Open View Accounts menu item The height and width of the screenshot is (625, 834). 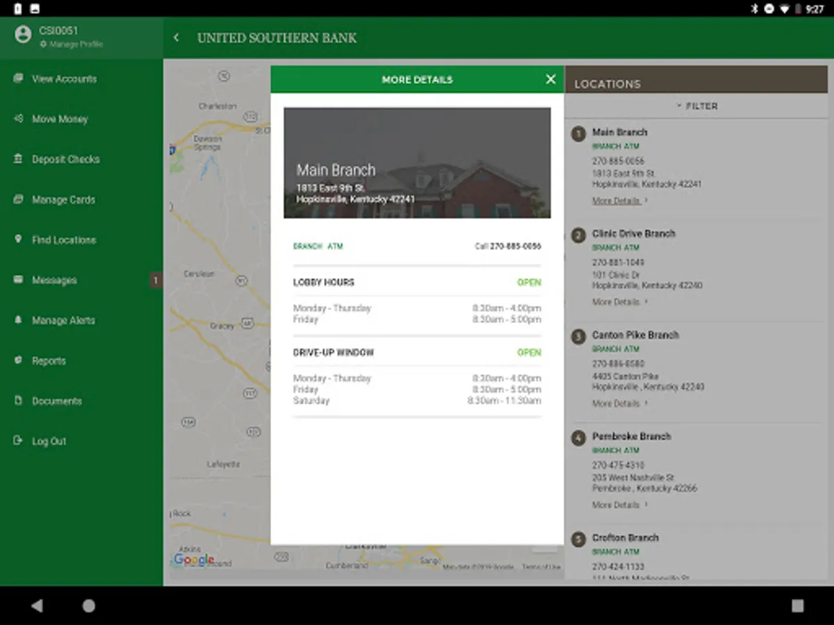pyautogui.click(x=64, y=79)
